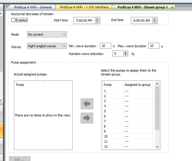
Task: Click the Pump header in assigned pumps list
Action: [29, 85]
